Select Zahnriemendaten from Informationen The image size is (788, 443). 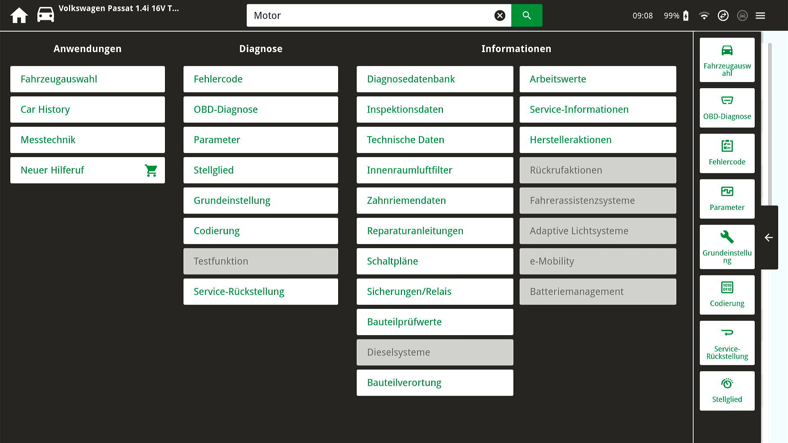[435, 201]
